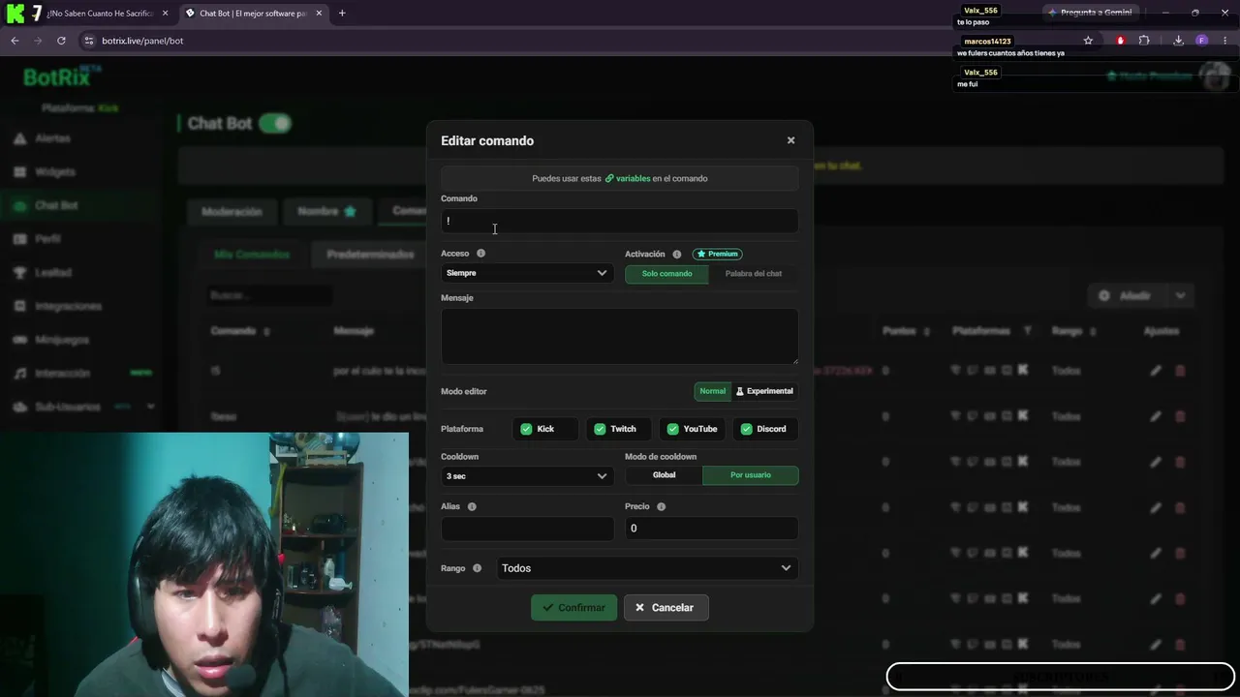Open the variables link in the hint banner
Screen dimensions: 1240x697
click(x=628, y=178)
